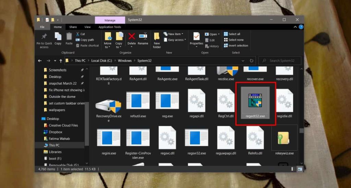Open the Easy access dropdown
351x188 pixels.
[175, 40]
